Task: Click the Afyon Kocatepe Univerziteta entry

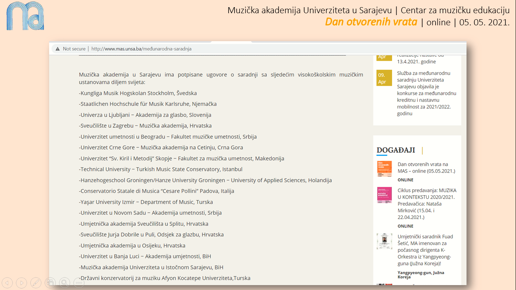Action: 165,278
